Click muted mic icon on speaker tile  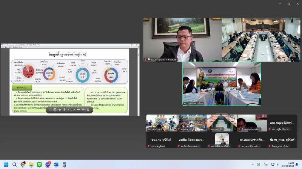146,60
